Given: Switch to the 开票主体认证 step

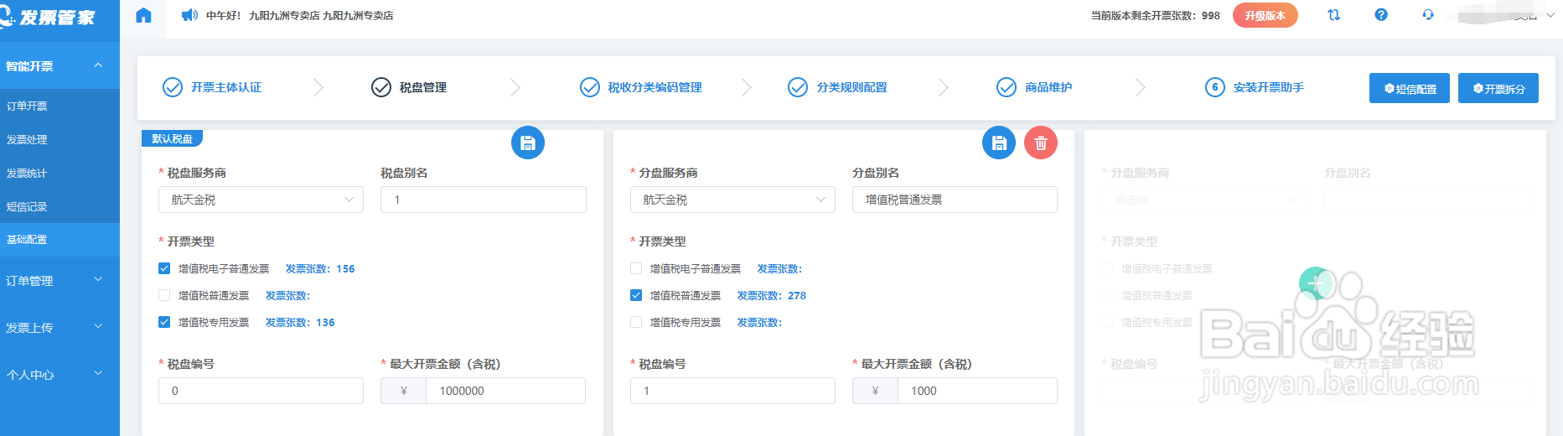Looking at the screenshot, I should tap(226, 87).
